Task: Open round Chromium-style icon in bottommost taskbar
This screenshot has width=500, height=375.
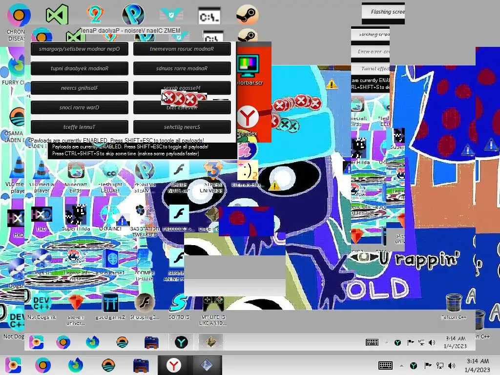Action: 43,365
